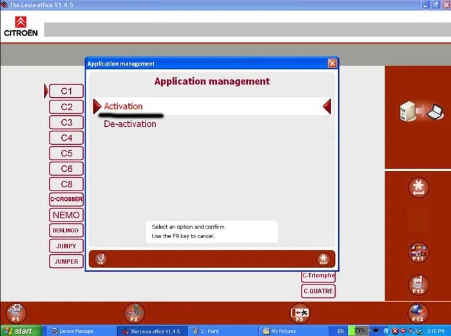
Task: Click the computer-to-laptop transfer icon
Action: (421, 111)
